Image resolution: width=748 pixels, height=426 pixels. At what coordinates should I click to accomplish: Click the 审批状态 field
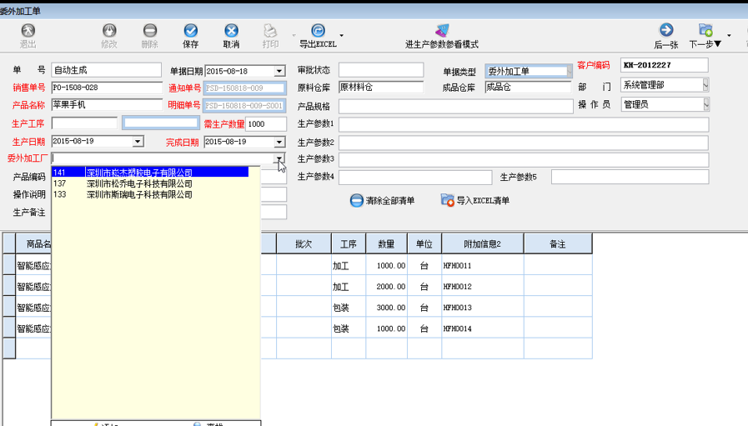pyautogui.click(x=381, y=70)
